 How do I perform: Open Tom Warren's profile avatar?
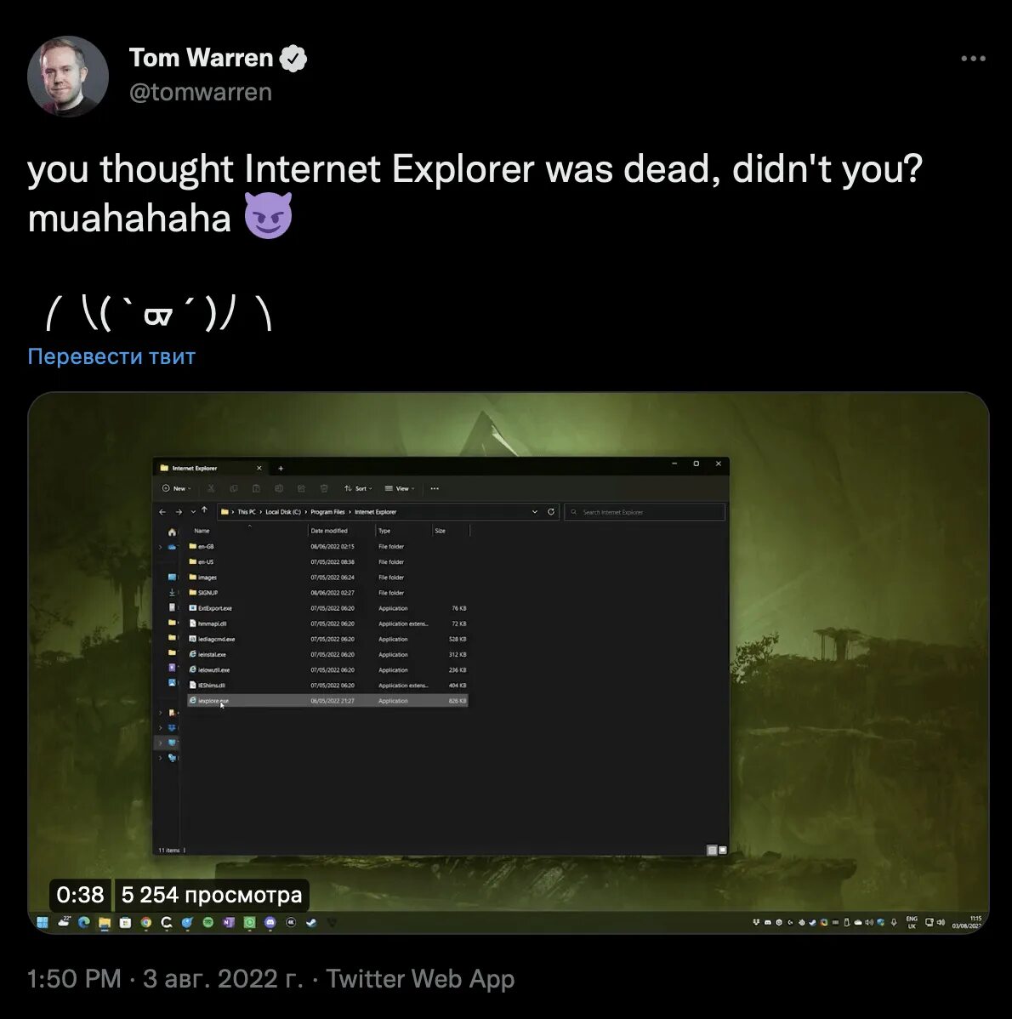click(67, 76)
